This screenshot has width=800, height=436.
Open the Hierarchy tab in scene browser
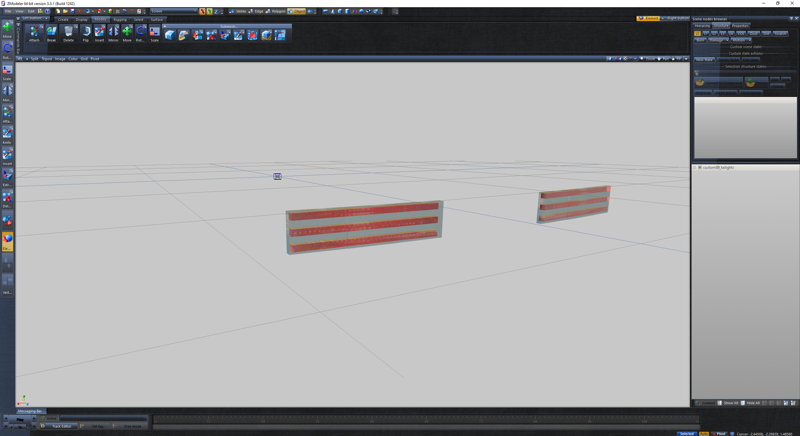click(702, 26)
